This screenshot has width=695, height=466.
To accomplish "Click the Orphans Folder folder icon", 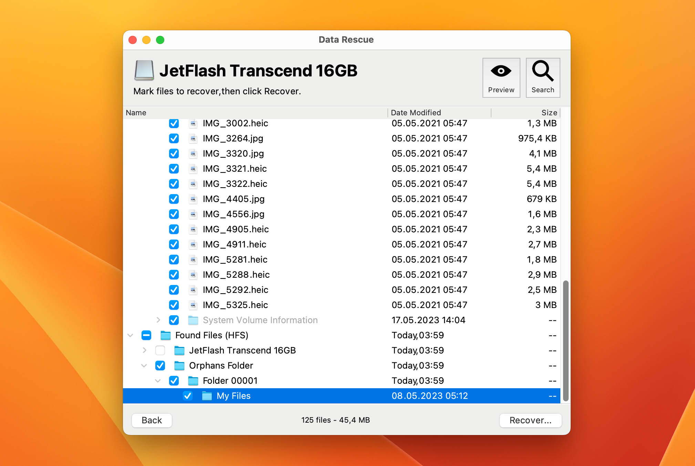I will click(179, 366).
